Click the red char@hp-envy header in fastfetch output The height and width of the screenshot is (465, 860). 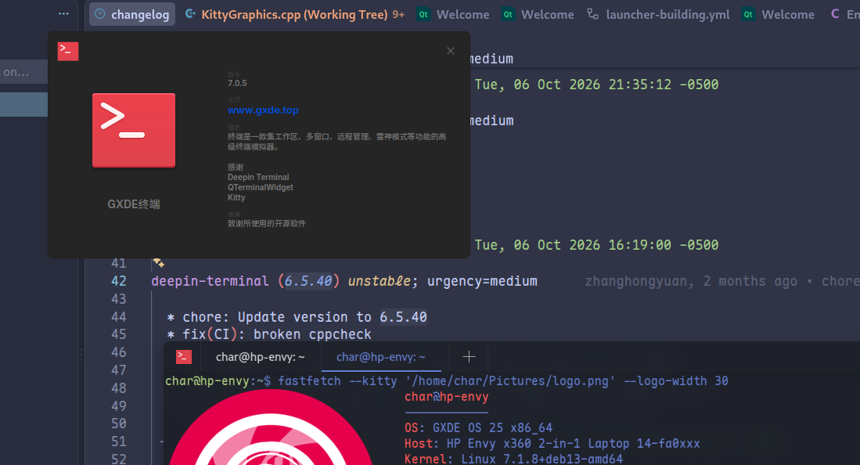click(x=447, y=397)
